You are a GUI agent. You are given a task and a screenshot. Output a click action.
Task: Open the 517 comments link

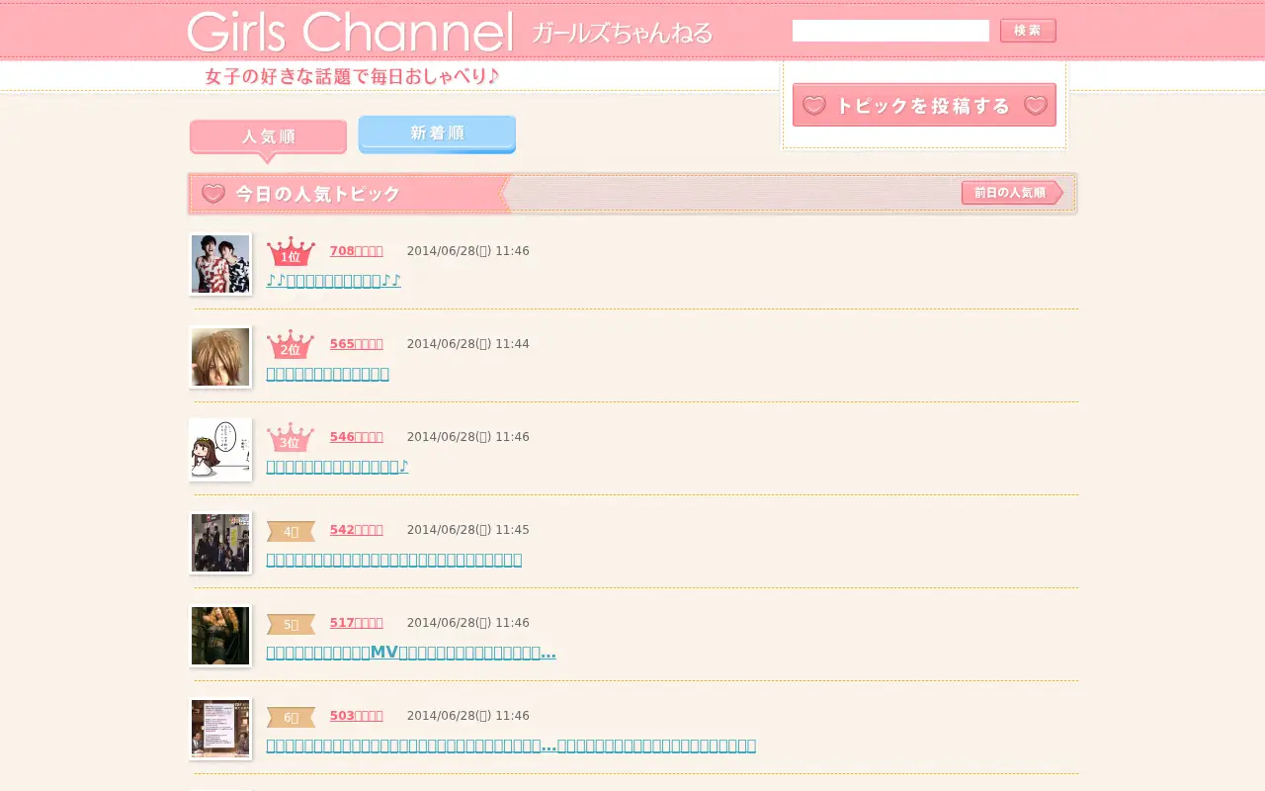point(356,623)
